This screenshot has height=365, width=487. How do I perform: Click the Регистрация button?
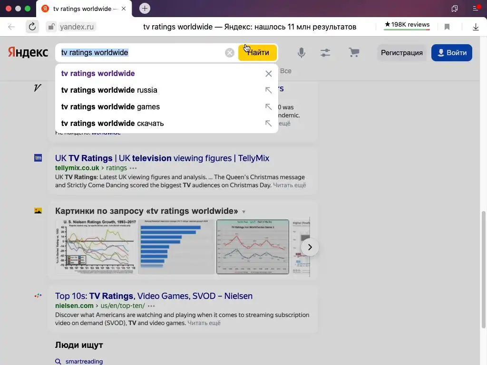coord(401,53)
